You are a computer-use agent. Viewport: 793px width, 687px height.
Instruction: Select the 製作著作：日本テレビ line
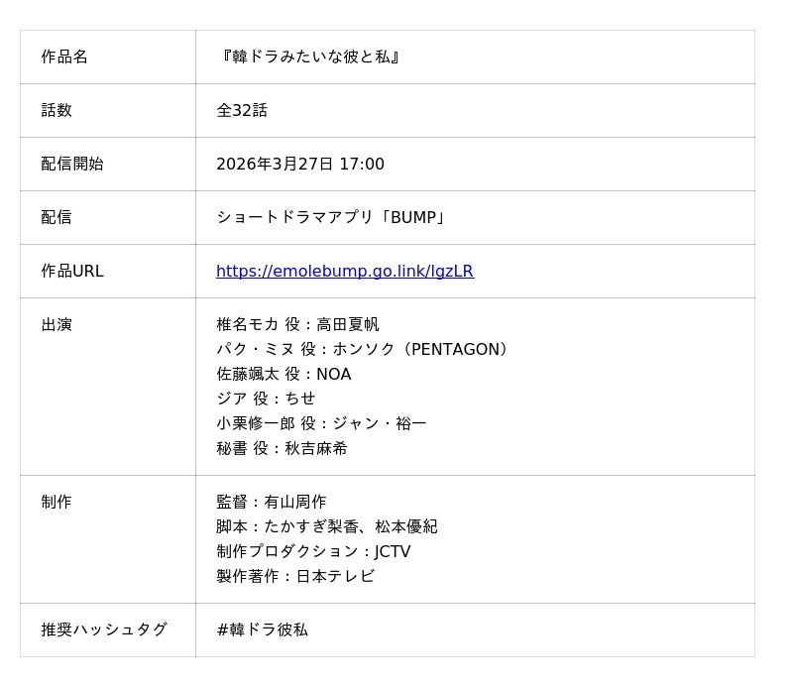pos(295,576)
